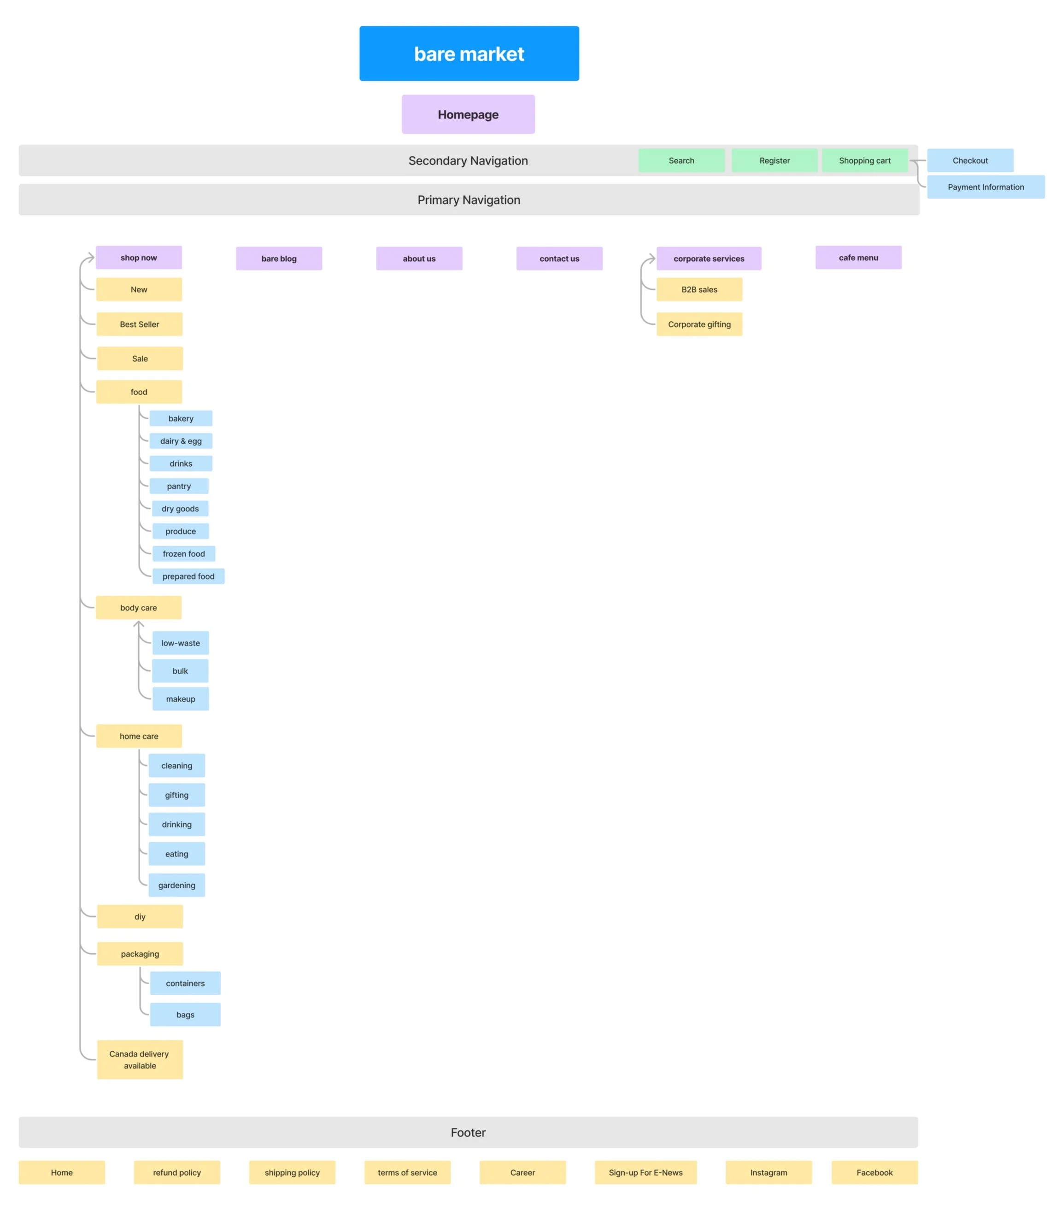Open the Register node
1050x1214 pixels.
pos(774,160)
